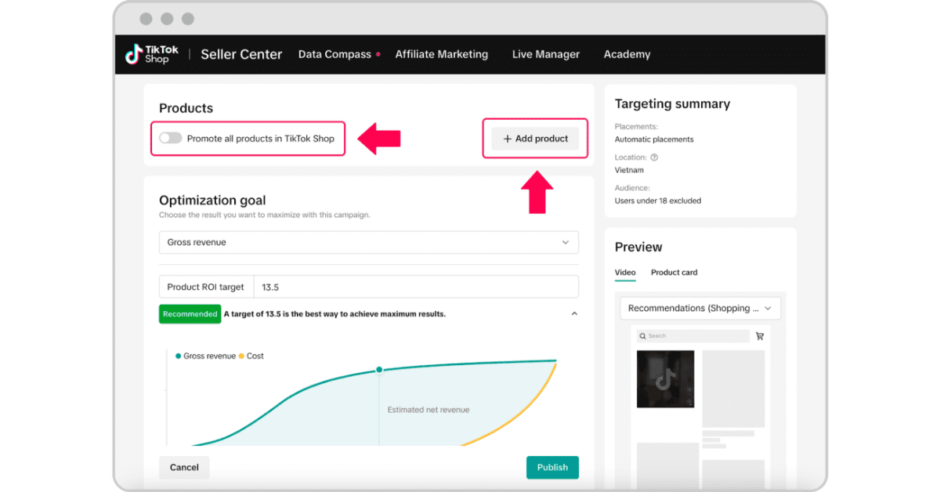Open the Data Compass menu
Screen dimensions: 940x492
[334, 54]
